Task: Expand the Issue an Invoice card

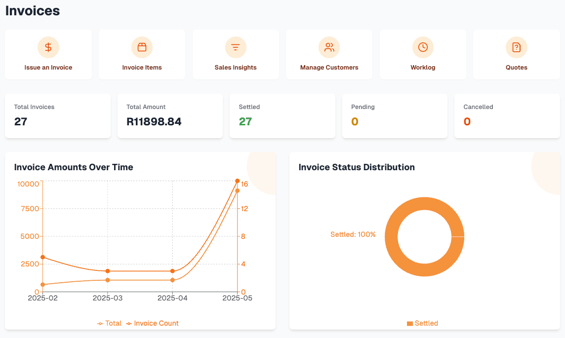Action: [x=48, y=54]
